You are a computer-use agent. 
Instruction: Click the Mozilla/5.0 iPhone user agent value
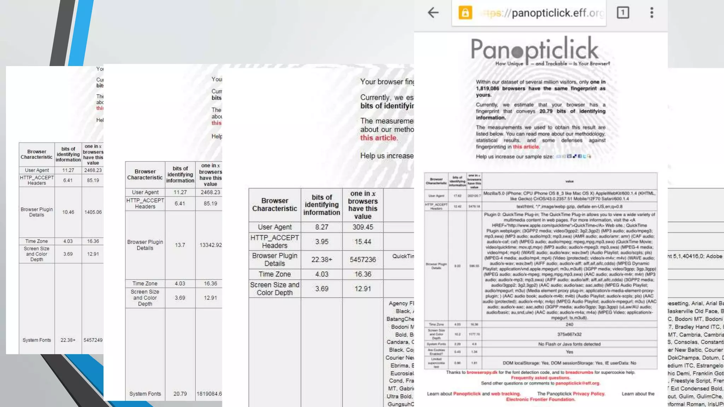point(569,196)
